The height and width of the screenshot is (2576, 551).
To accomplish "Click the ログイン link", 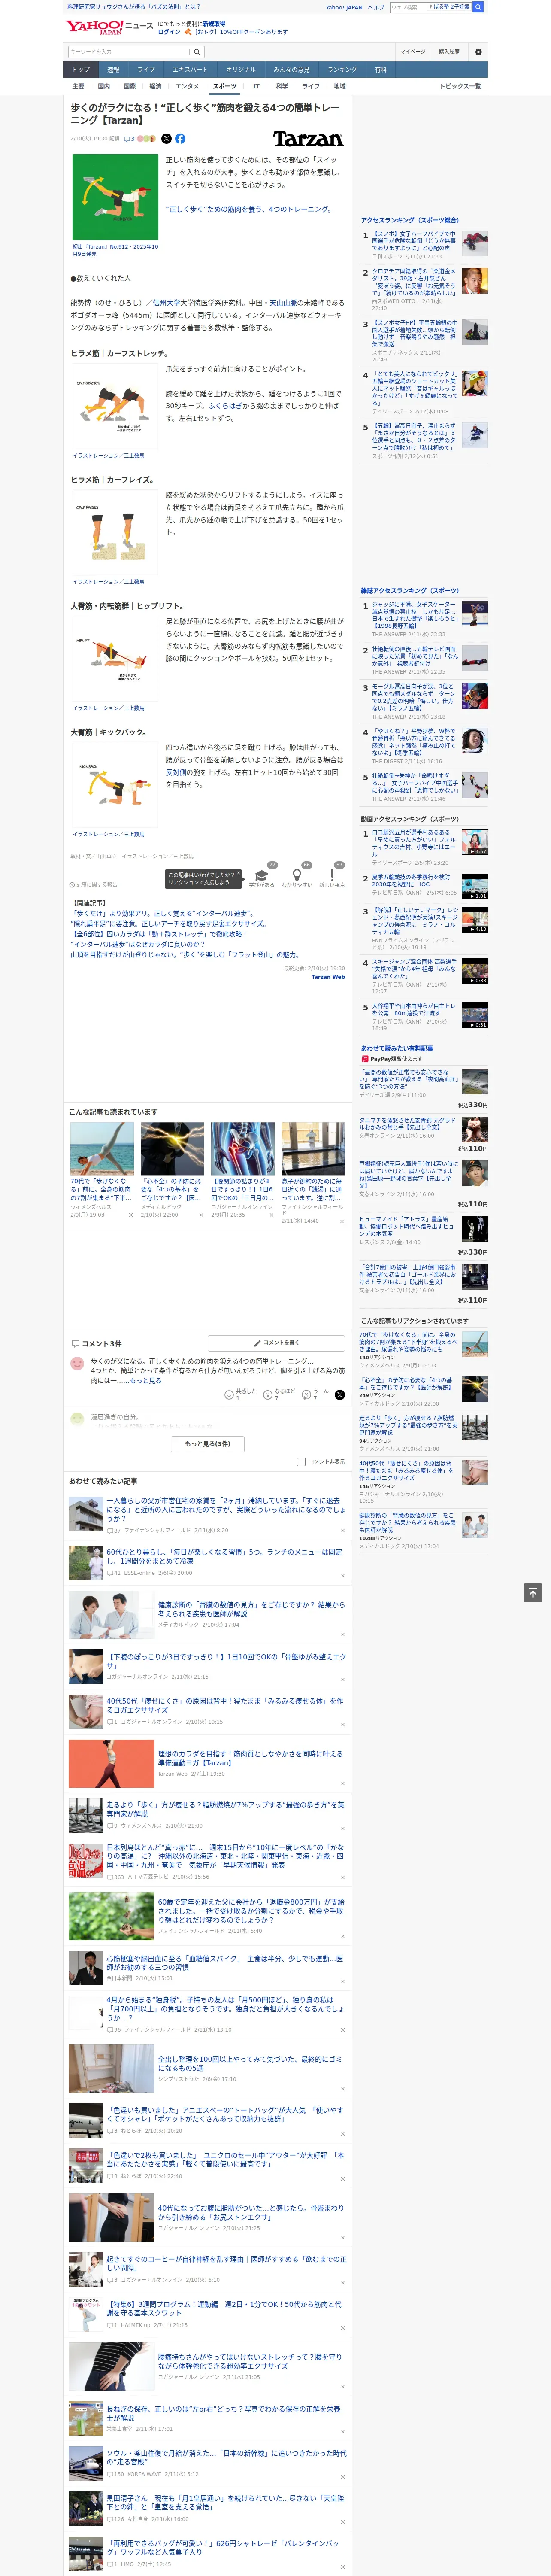I will (169, 32).
